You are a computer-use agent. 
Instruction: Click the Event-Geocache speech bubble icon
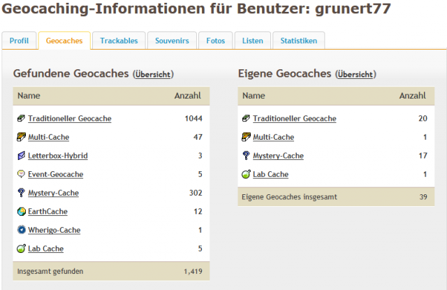coord(21,174)
